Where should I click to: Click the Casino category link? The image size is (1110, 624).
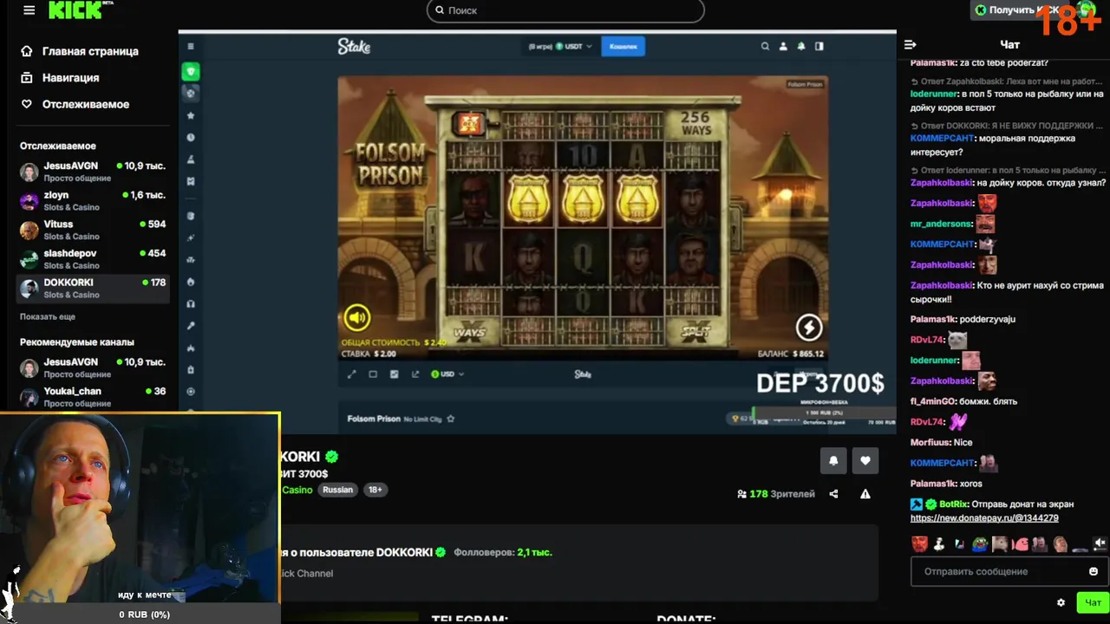(x=297, y=490)
